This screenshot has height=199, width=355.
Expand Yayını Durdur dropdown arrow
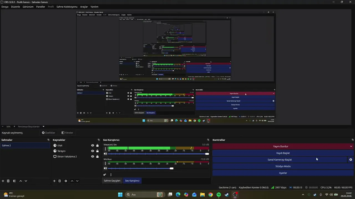coord(351,146)
